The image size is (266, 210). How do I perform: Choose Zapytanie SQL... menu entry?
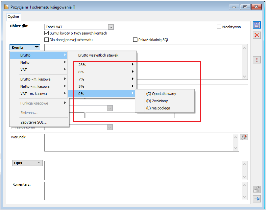[x=39, y=122]
